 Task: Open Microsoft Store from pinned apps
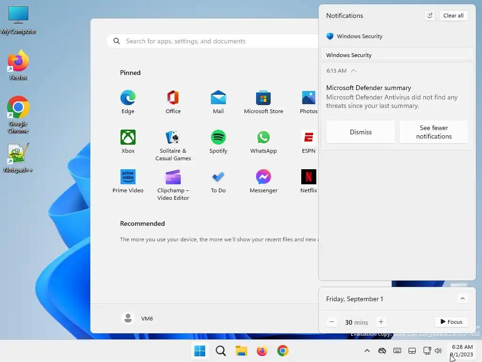pyautogui.click(x=264, y=102)
